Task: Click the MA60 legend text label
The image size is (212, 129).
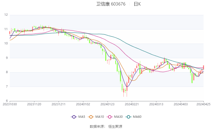Action: tap(137, 117)
